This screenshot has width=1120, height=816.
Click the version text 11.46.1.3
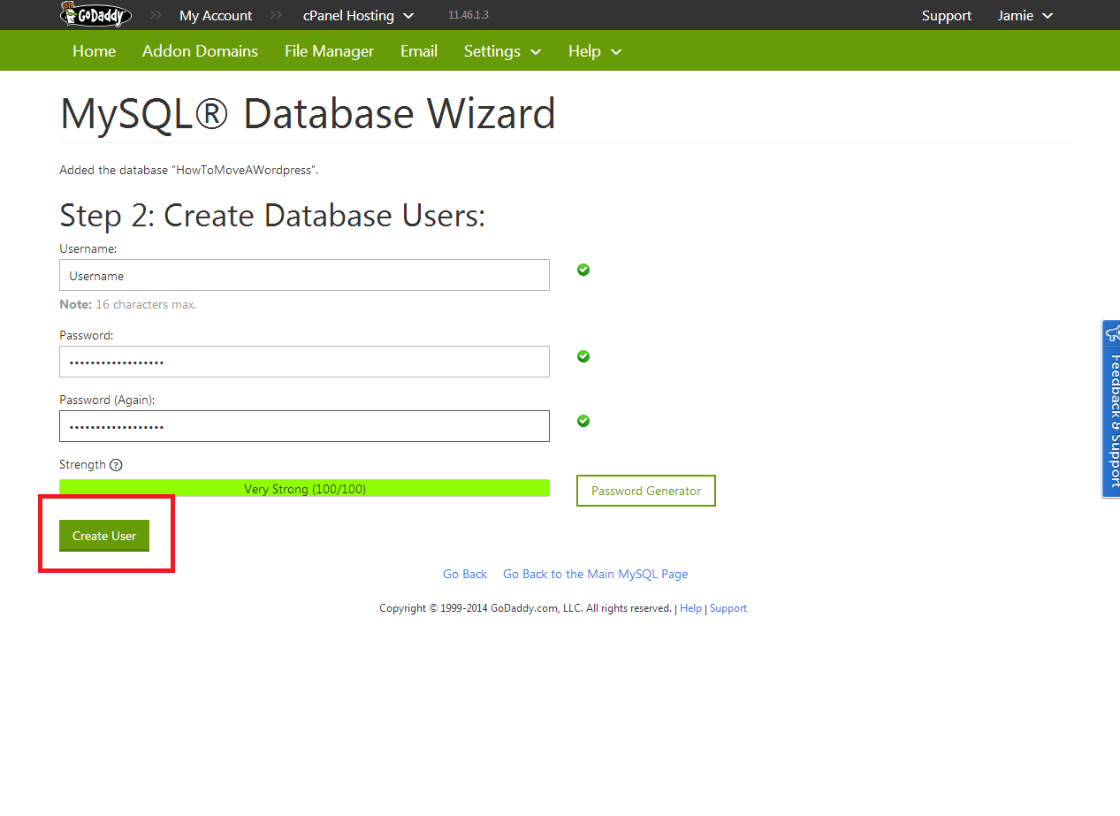pyautogui.click(x=468, y=16)
